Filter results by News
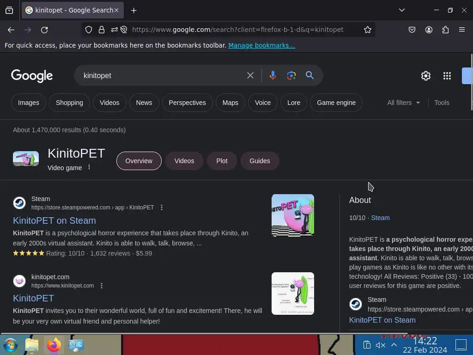Image resolution: width=473 pixels, height=355 pixels. (x=144, y=103)
